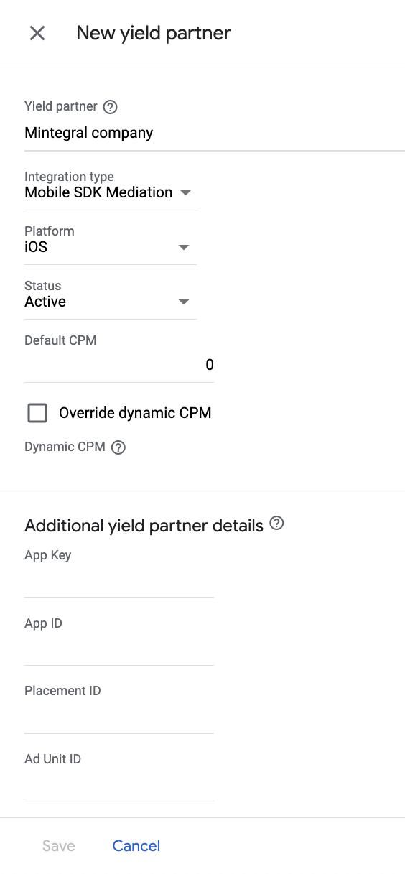The image size is (405, 874).
Task: Focus the Yield partner name field
Action: pyautogui.click(x=215, y=134)
